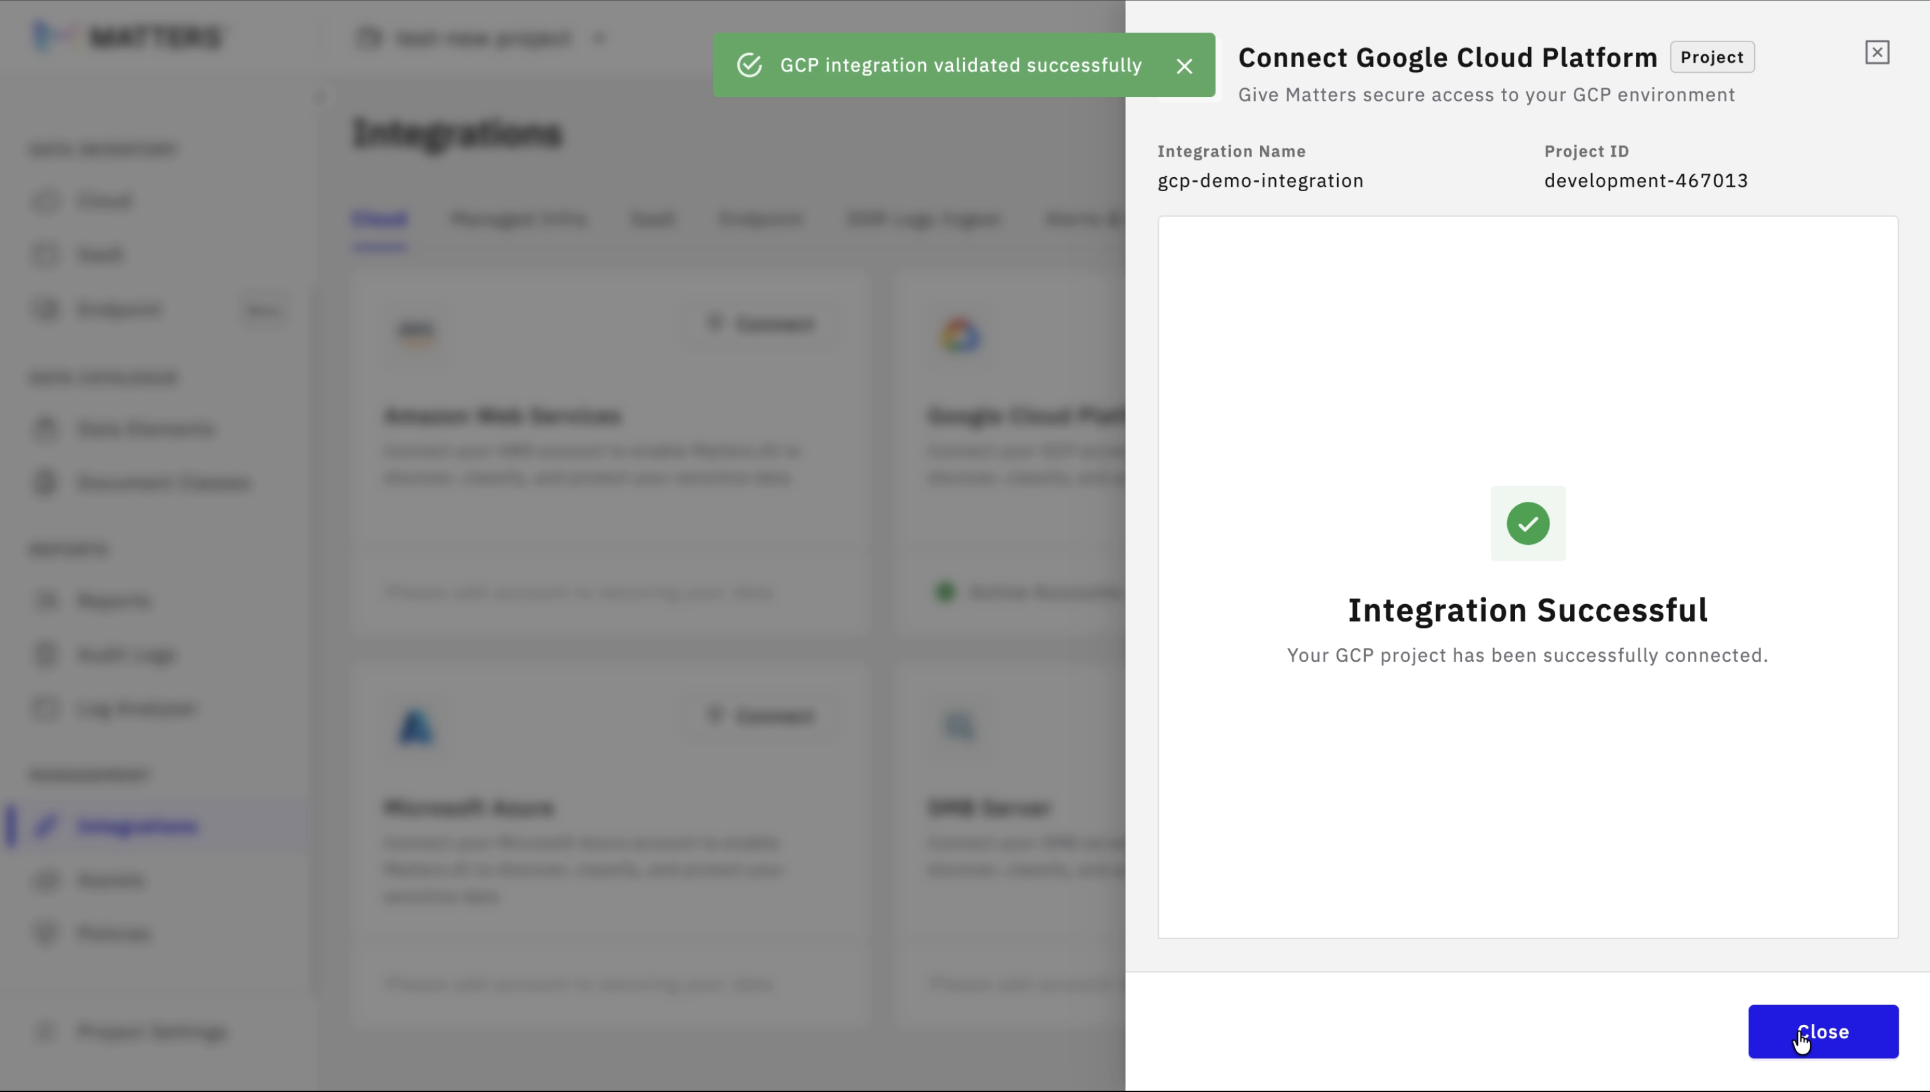Click the blue Close button
This screenshot has width=1930, height=1092.
(1823, 1031)
